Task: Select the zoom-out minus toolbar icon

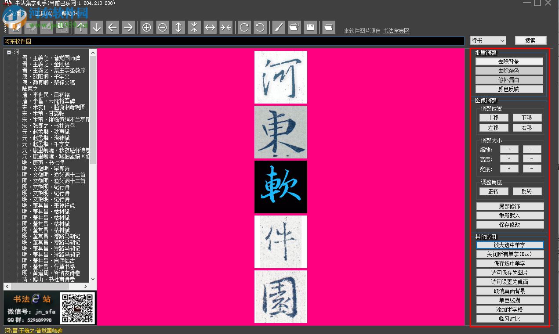Action: 163,27
